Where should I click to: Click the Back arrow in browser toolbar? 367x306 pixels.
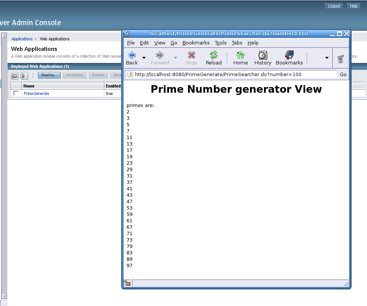(132, 55)
